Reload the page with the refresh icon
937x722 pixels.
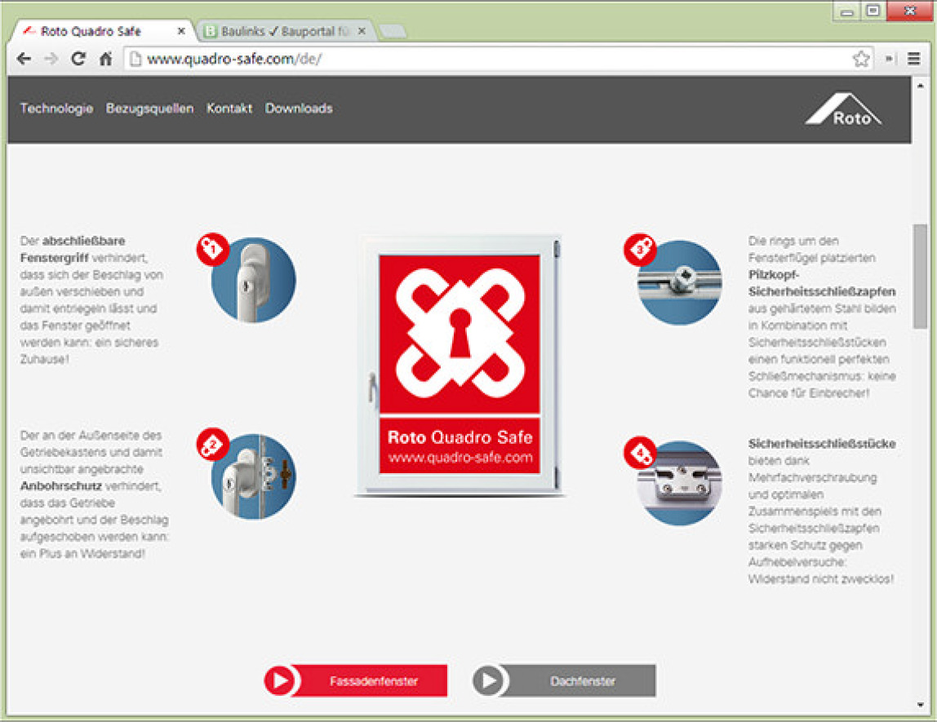78,59
